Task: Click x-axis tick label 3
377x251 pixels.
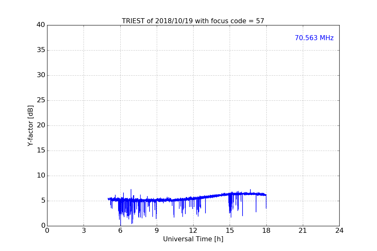Action: (84, 231)
